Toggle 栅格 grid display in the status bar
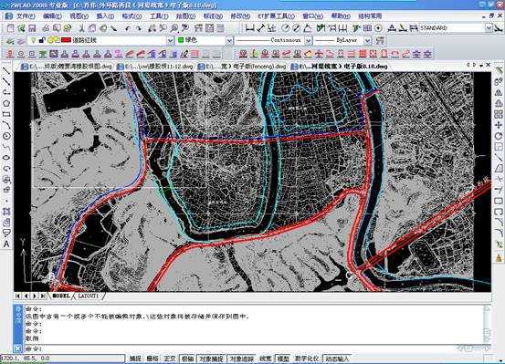505x364 pixels. point(153,359)
